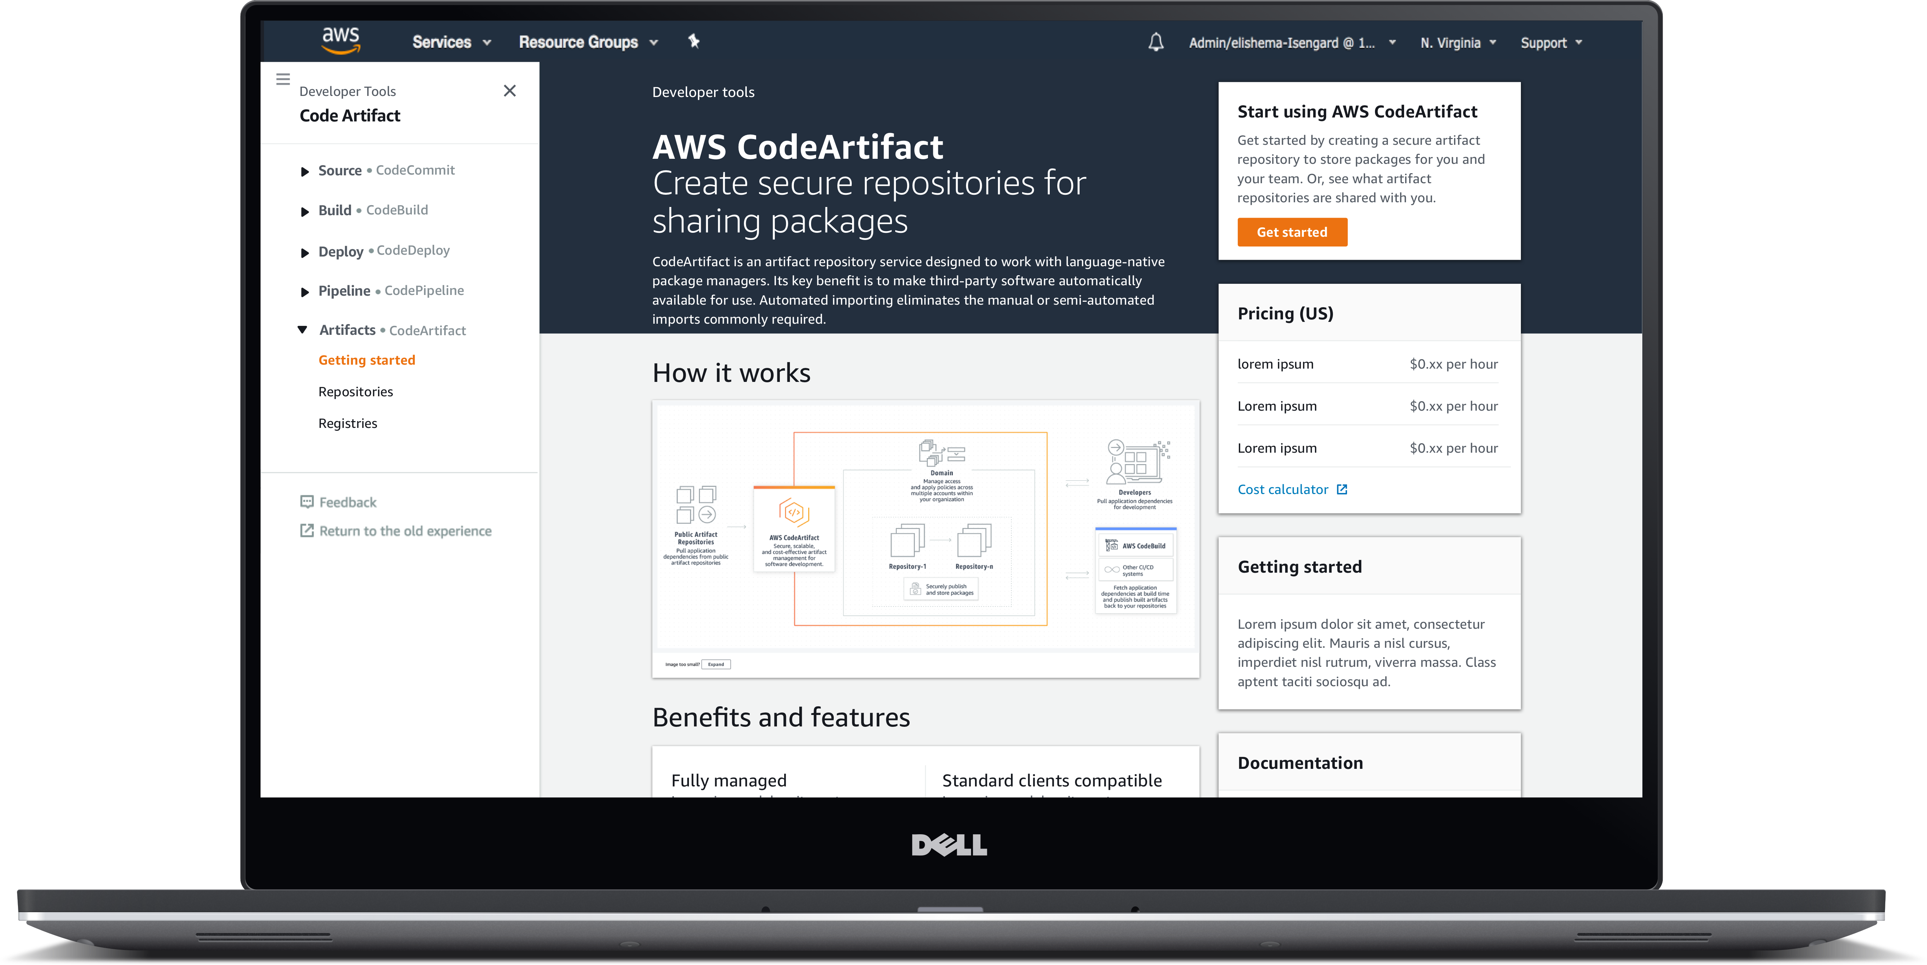The image size is (1927, 965).
Task: Click the Repository-n icon in diagram
Action: click(x=974, y=540)
